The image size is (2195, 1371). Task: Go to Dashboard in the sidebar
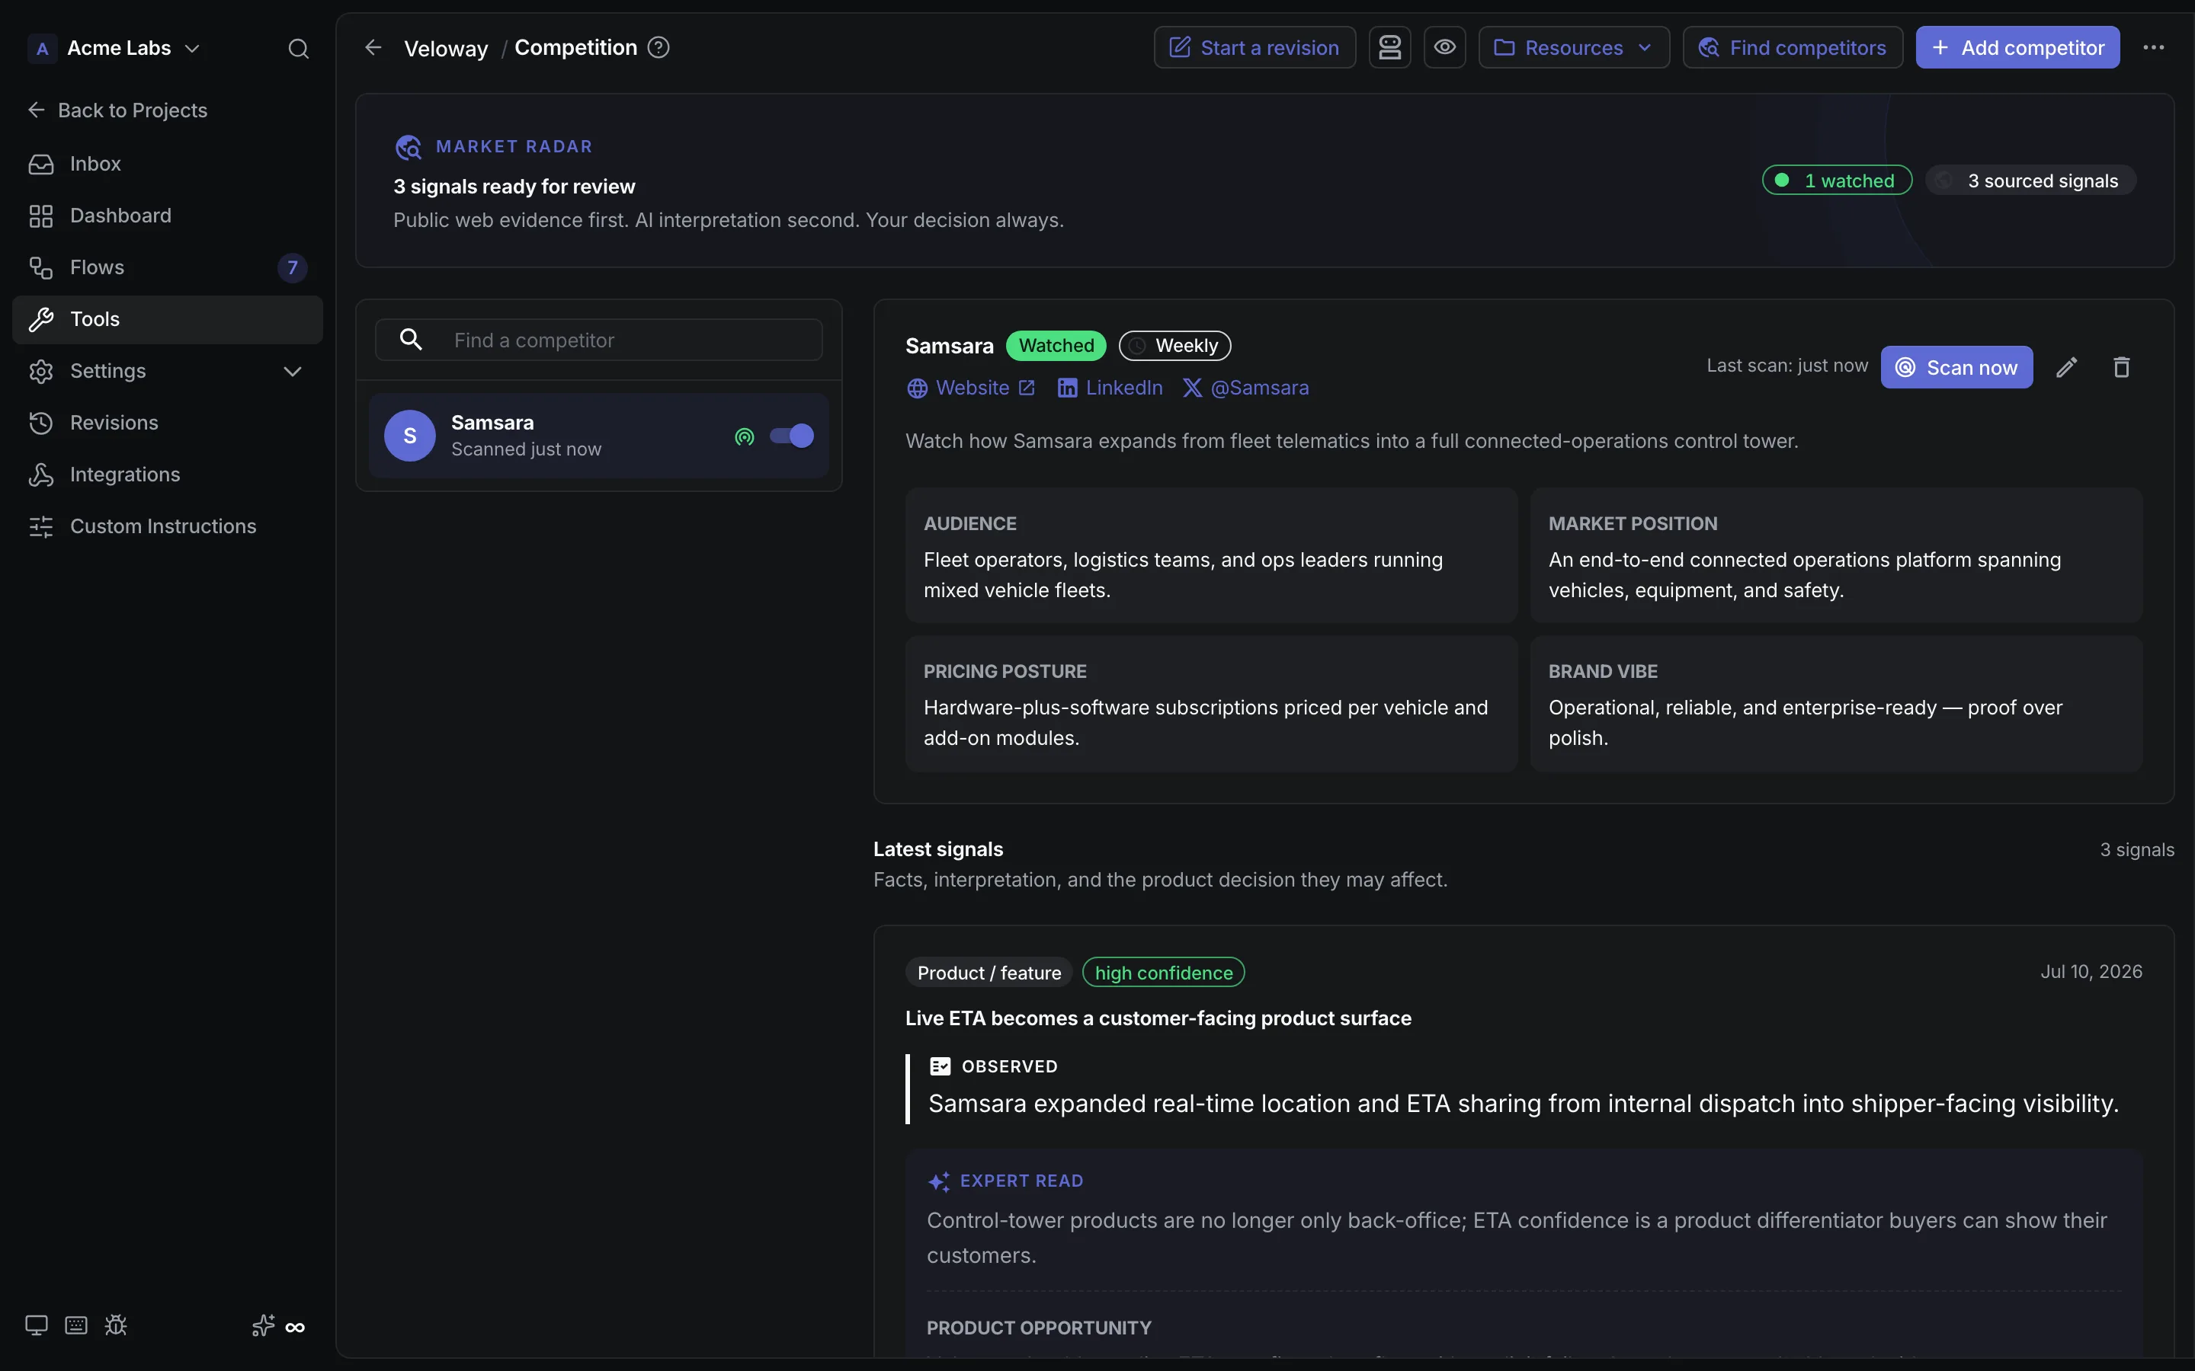point(168,216)
